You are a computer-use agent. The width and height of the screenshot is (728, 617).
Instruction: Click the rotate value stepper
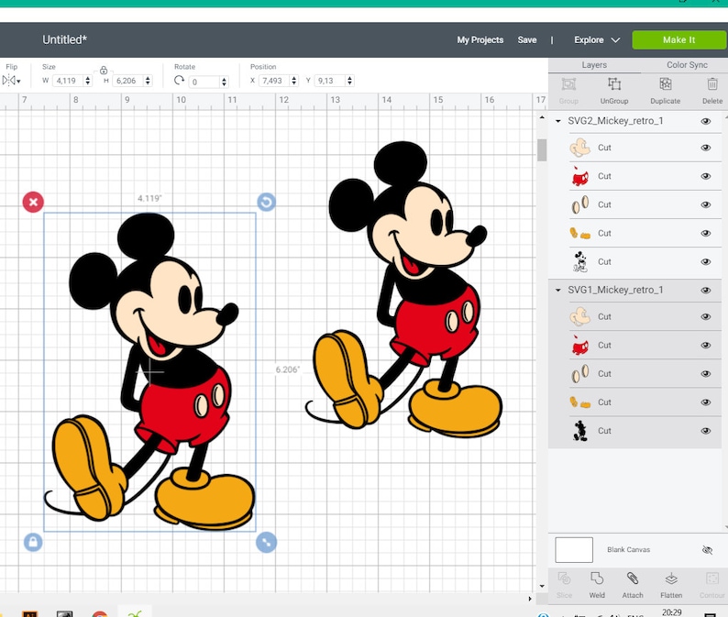[x=225, y=83]
